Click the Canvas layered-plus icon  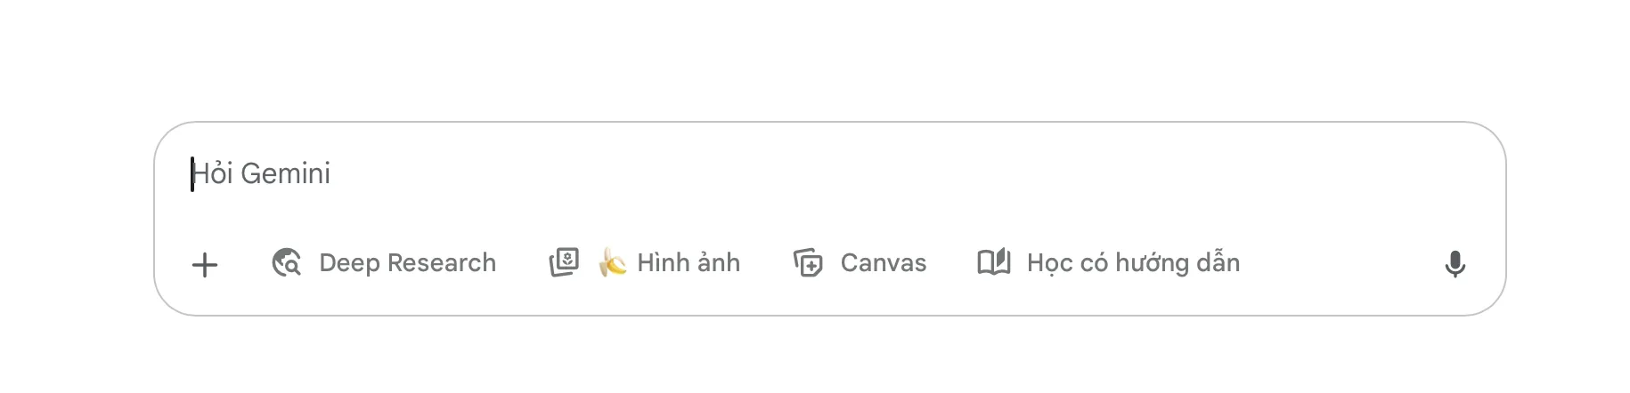pos(808,263)
